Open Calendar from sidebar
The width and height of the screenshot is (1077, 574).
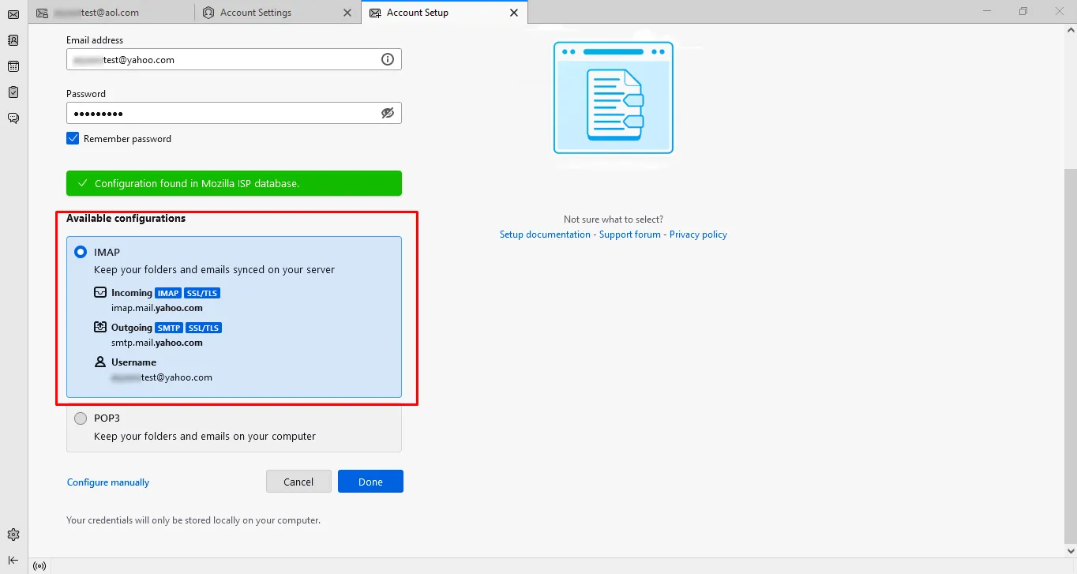pyautogui.click(x=13, y=66)
